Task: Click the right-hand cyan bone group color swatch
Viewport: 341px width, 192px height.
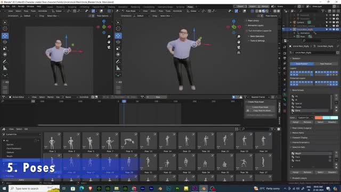Action: (334, 118)
